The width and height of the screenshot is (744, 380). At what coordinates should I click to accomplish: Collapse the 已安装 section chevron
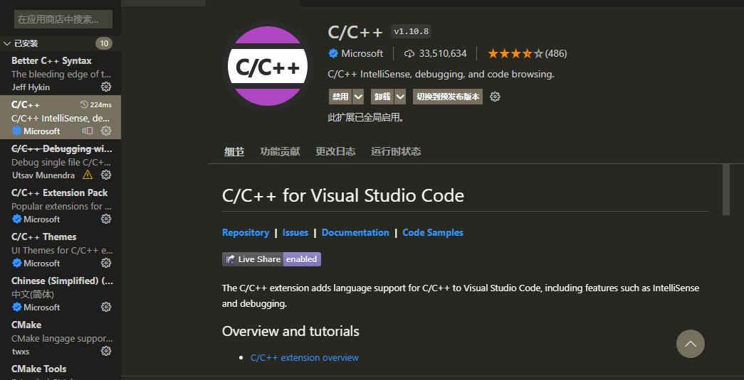click(6, 43)
